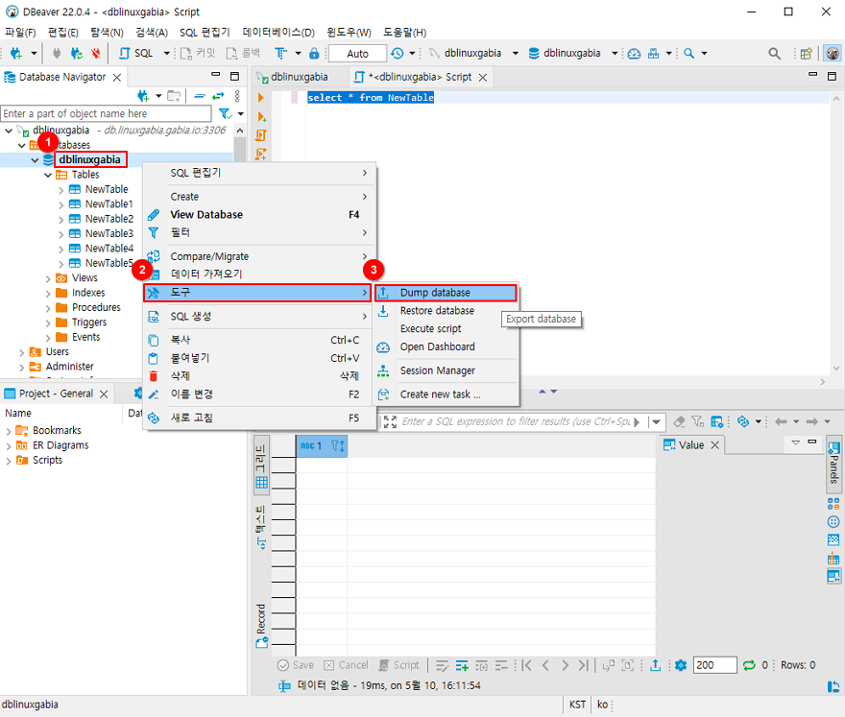Image resolution: width=845 pixels, height=717 pixels.
Task: Click export result upload icon in bottom bar
Action: (655, 665)
